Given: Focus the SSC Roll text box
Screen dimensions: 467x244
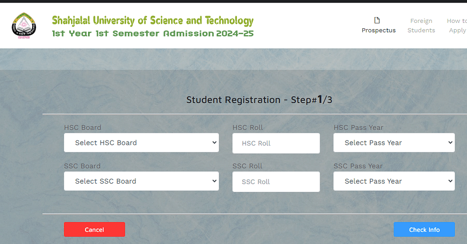Looking at the screenshot, I should pos(276,182).
